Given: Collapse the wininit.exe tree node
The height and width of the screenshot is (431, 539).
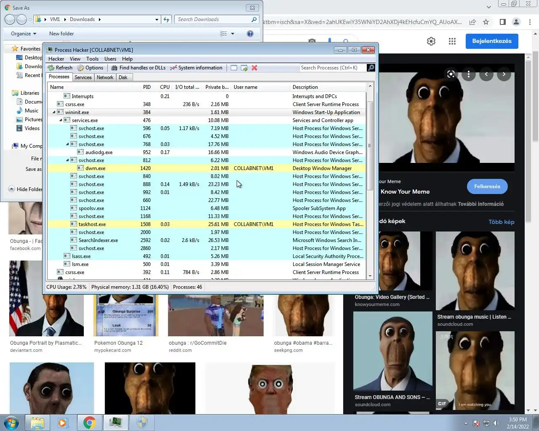Looking at the screenshot, I should pyautogui.click(x=54, y=112).
